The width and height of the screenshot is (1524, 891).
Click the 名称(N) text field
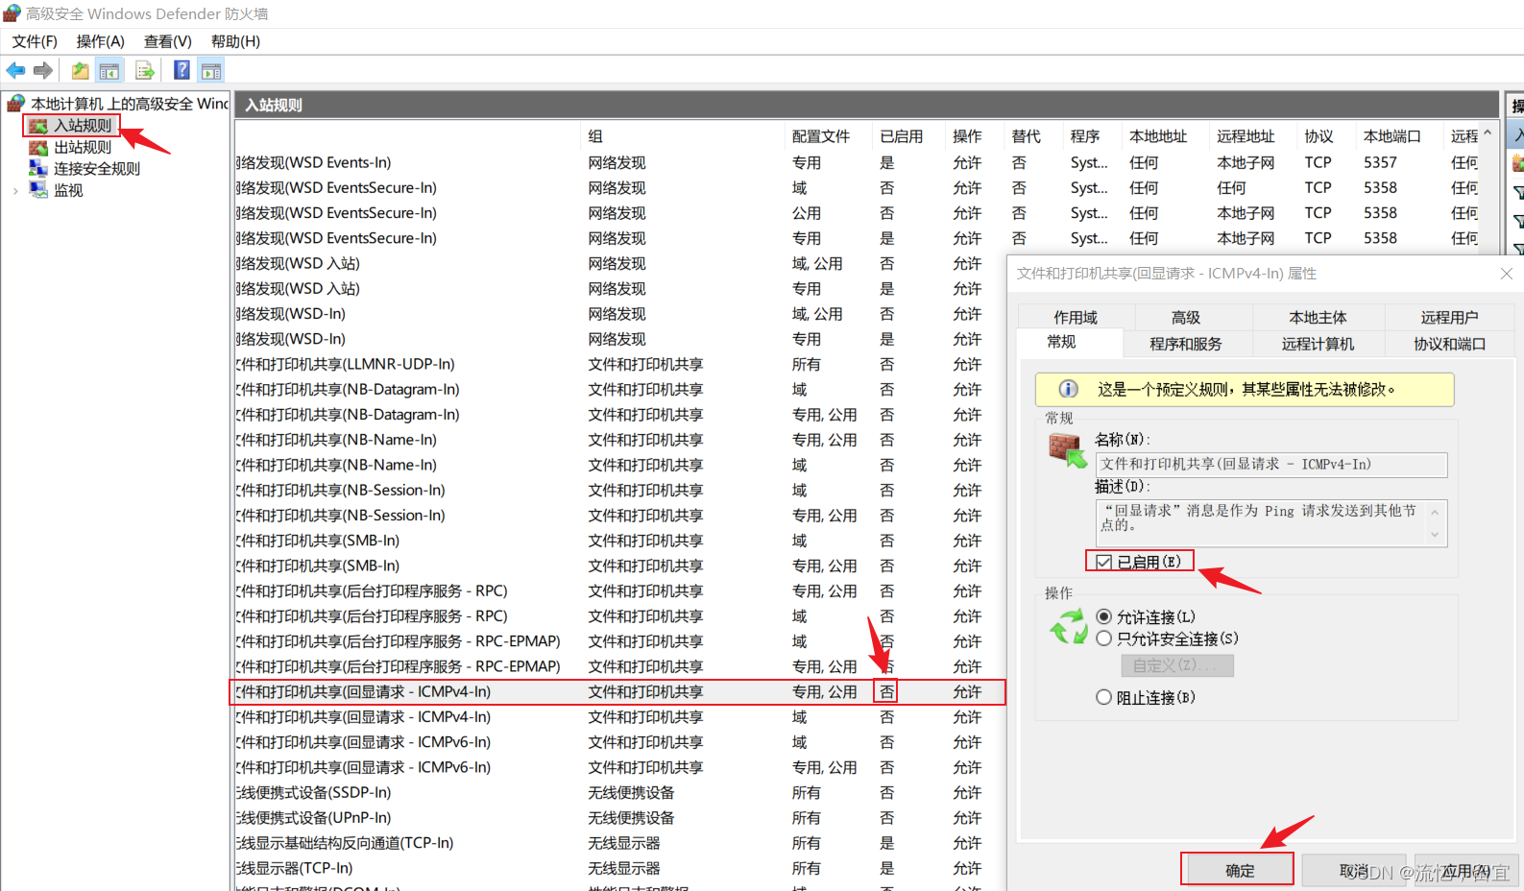pos(1271,465)
